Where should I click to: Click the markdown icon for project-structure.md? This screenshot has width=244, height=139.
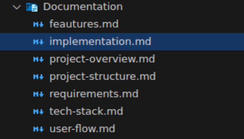38,77
